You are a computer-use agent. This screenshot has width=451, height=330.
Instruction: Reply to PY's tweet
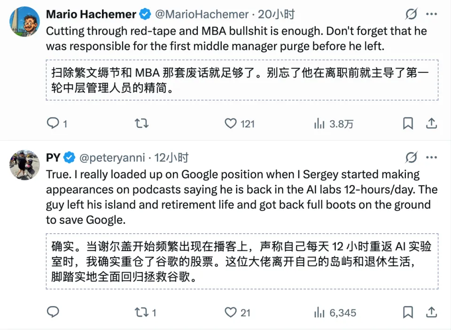click(53, 312)
